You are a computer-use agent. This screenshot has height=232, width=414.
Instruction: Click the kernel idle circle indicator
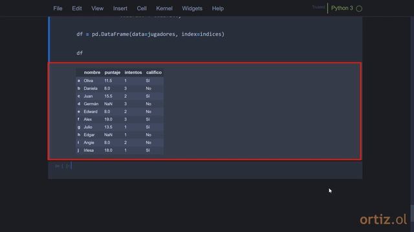coord(359,8)
